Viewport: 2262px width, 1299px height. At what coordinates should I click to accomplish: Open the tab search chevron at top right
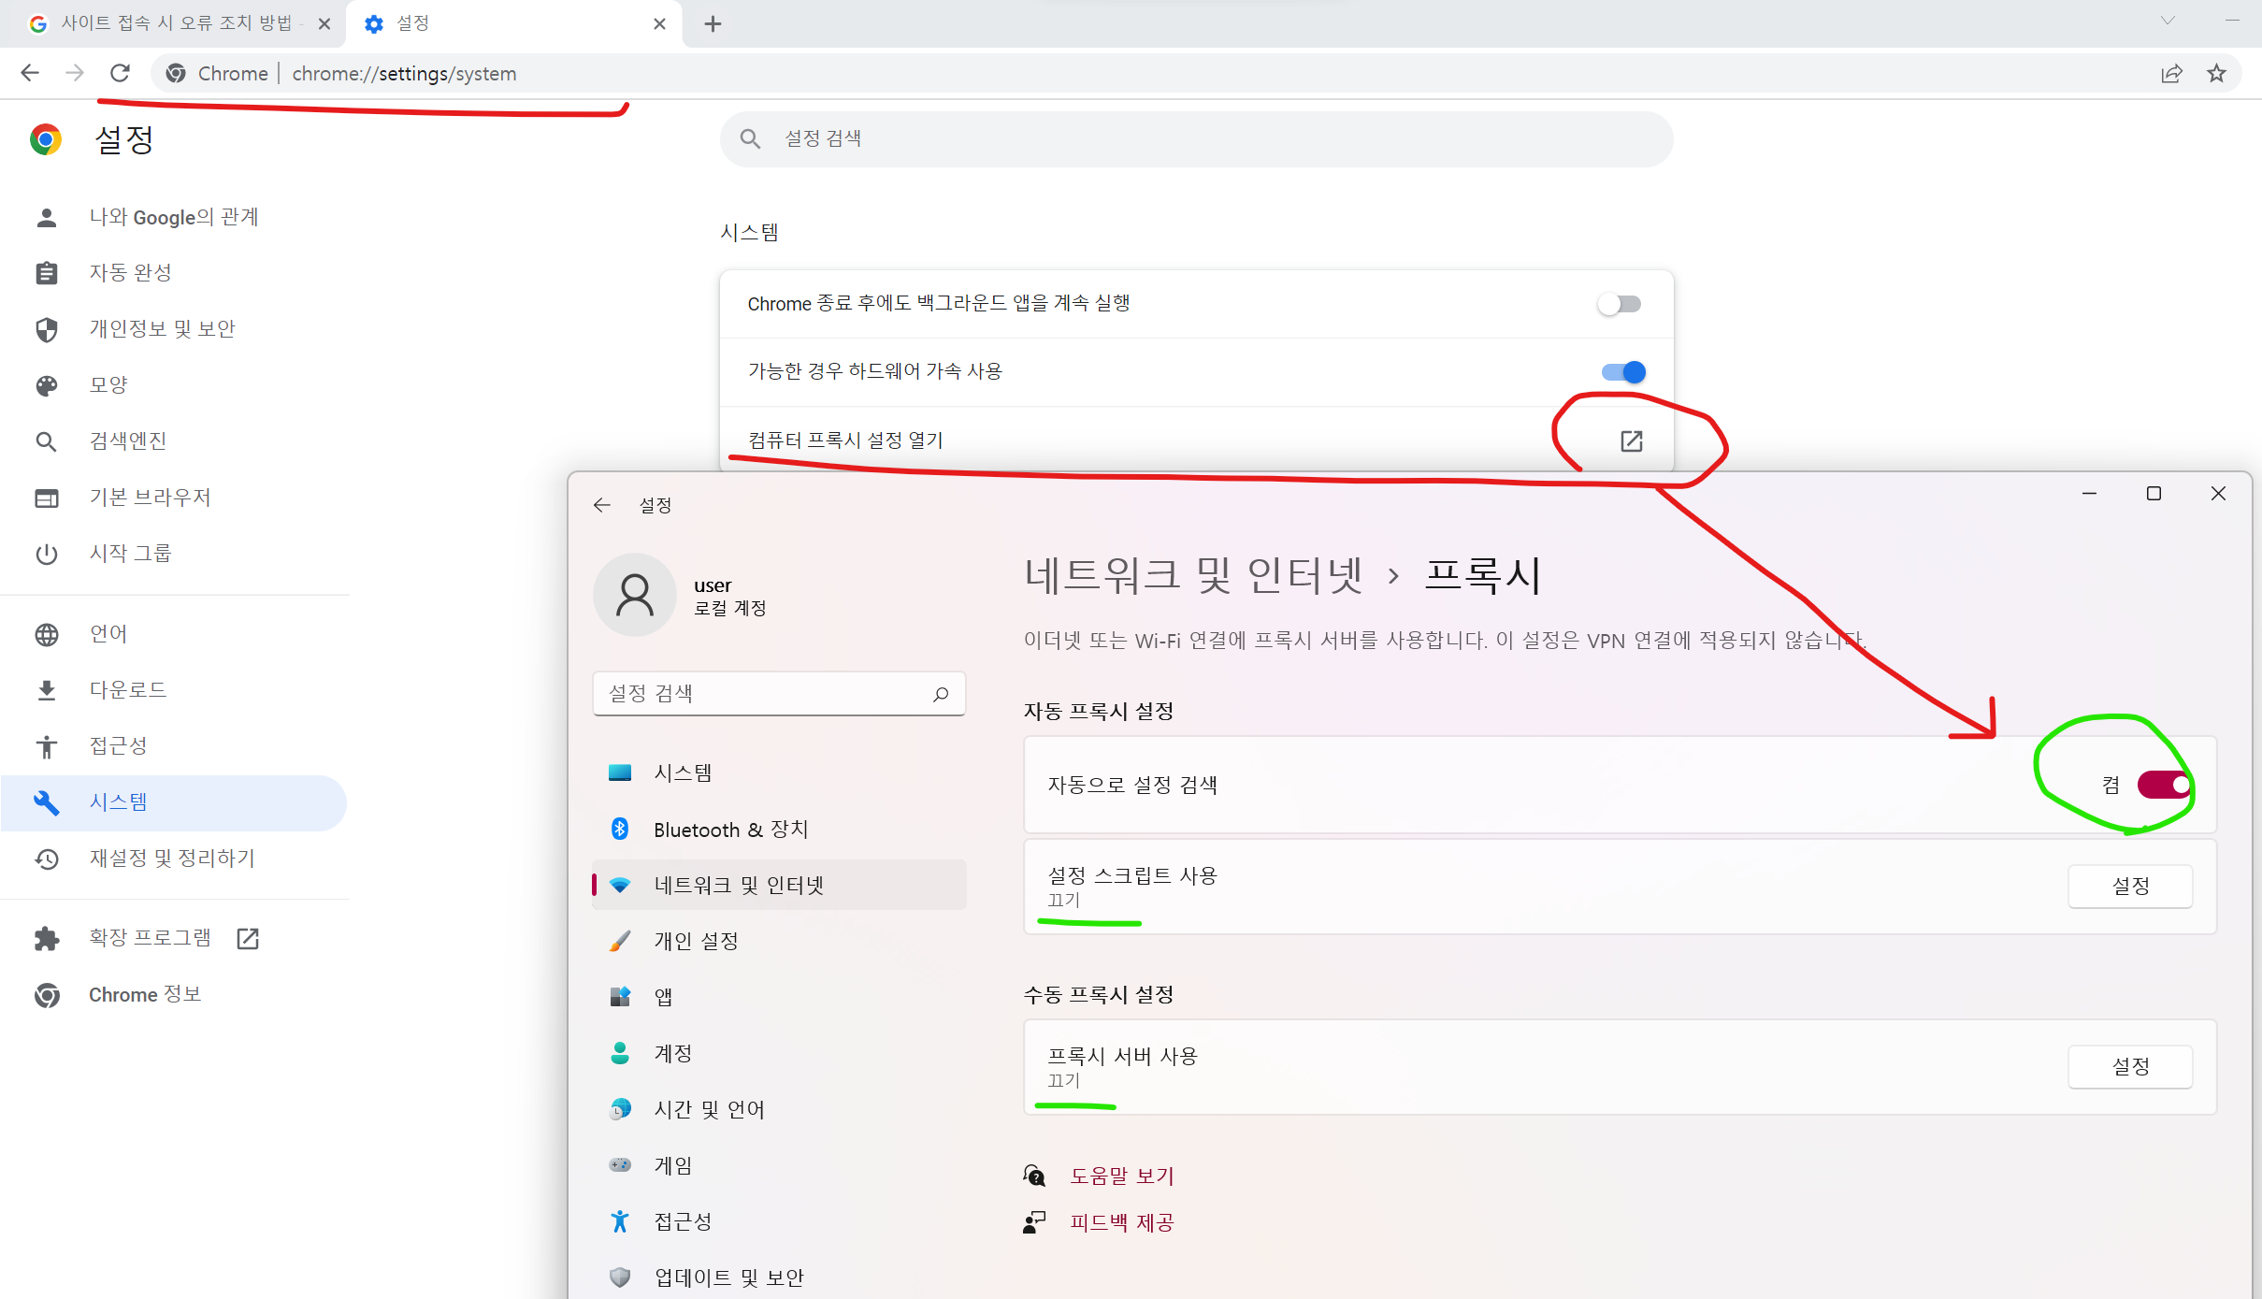click(x=2168, y=20)
